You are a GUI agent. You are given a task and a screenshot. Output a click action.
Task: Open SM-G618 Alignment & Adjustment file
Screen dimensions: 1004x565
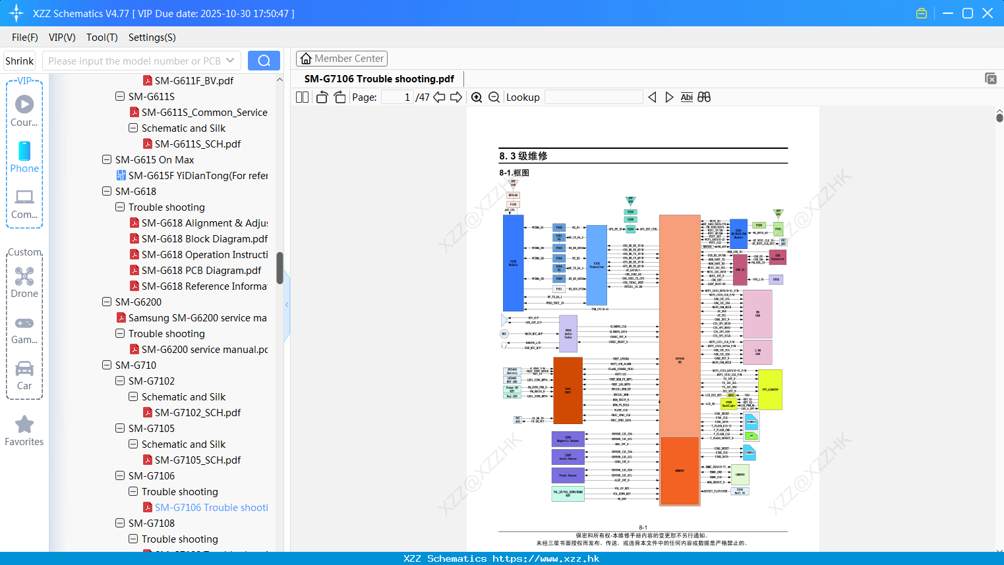point(198,223)
